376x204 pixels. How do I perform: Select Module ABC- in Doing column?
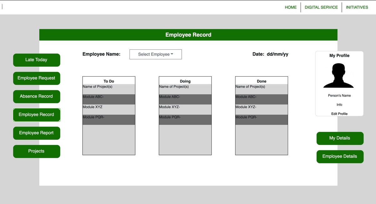(185, 99)
